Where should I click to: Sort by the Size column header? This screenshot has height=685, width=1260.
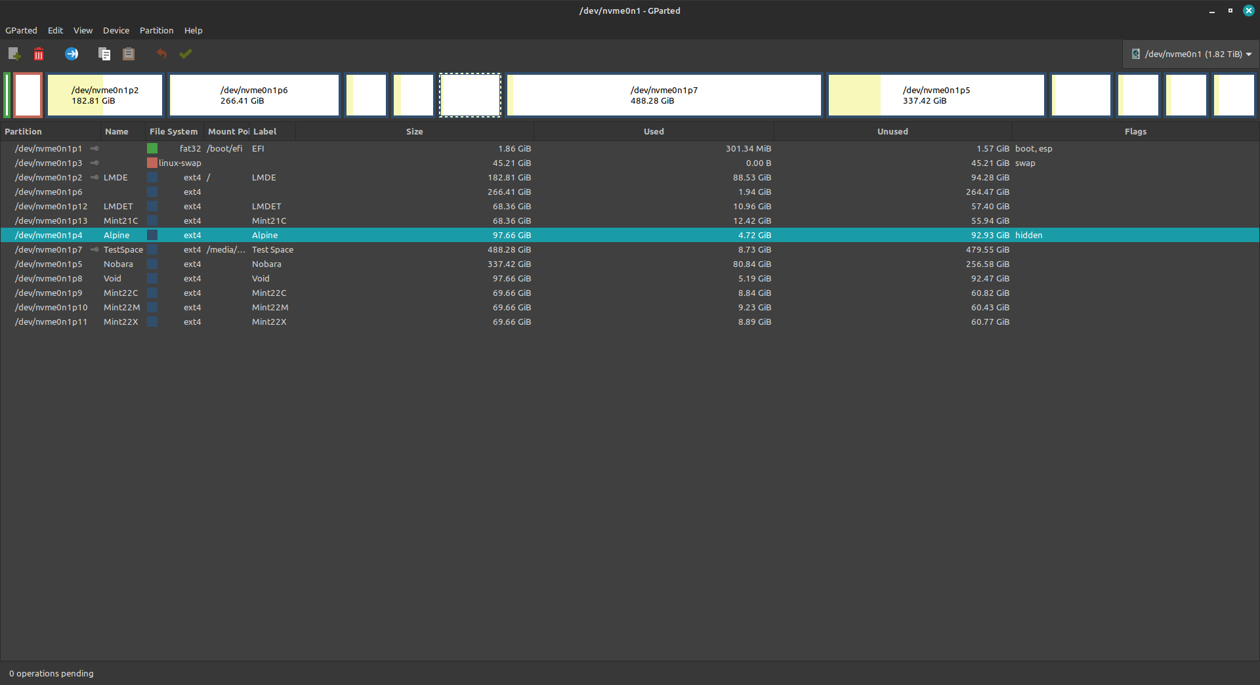(415, 131)
